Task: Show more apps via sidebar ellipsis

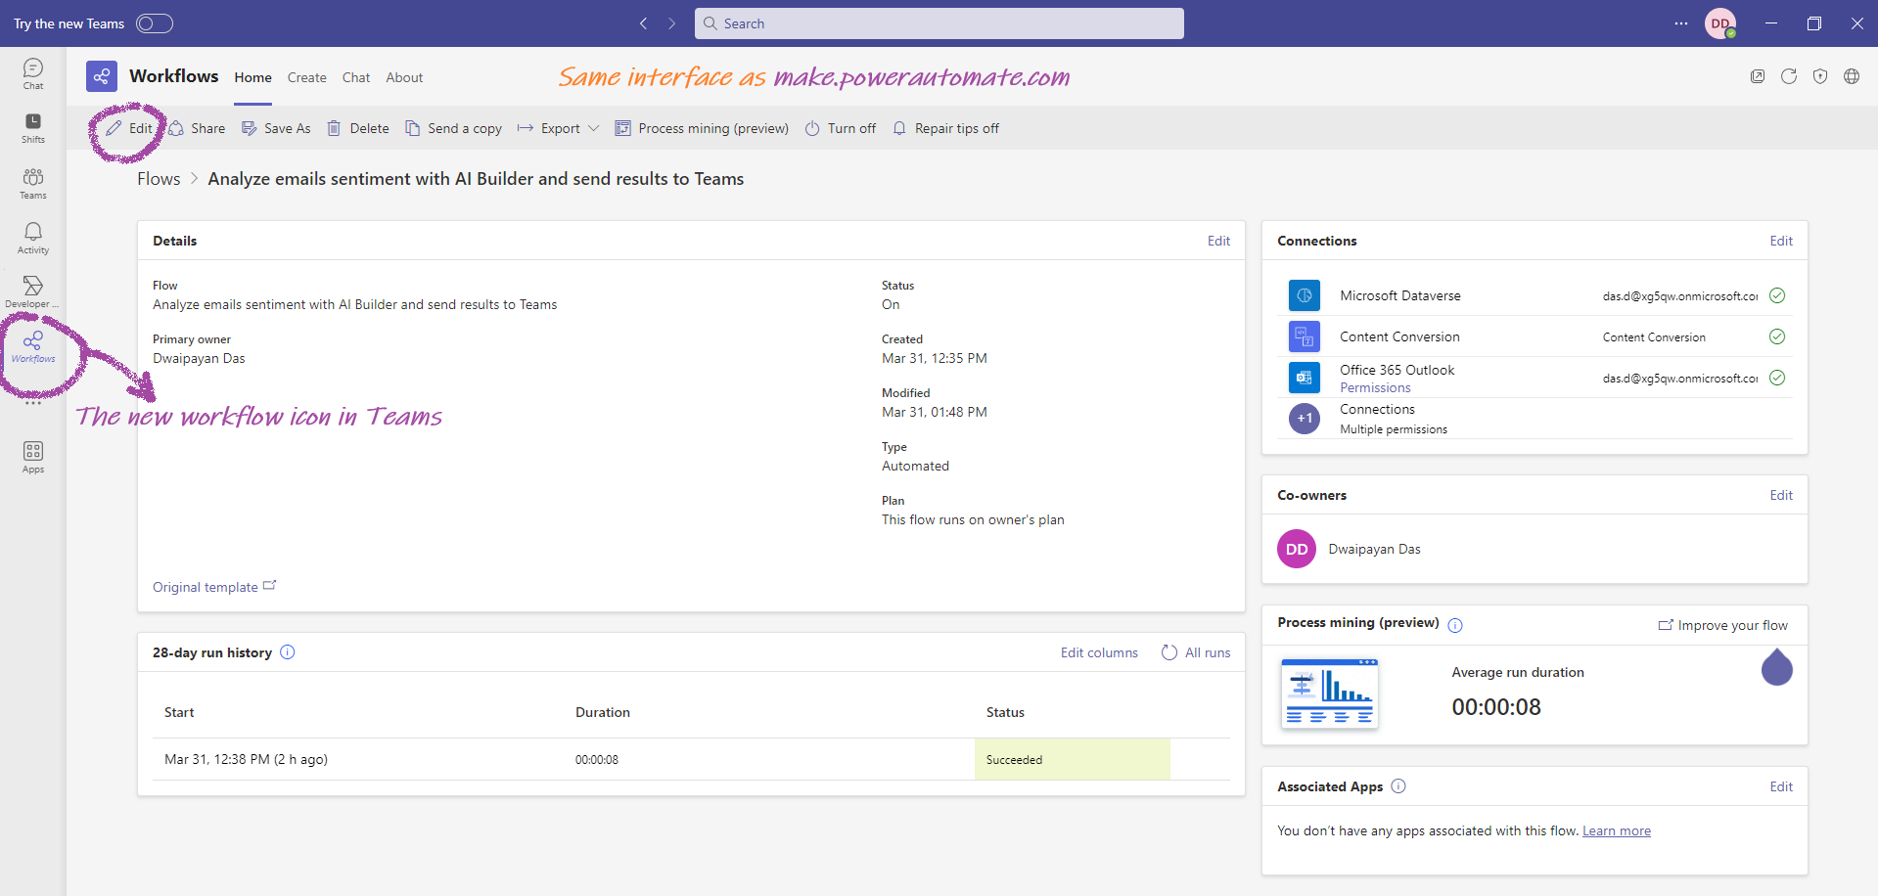Action: pyautogui.click(x=33, y=402)
